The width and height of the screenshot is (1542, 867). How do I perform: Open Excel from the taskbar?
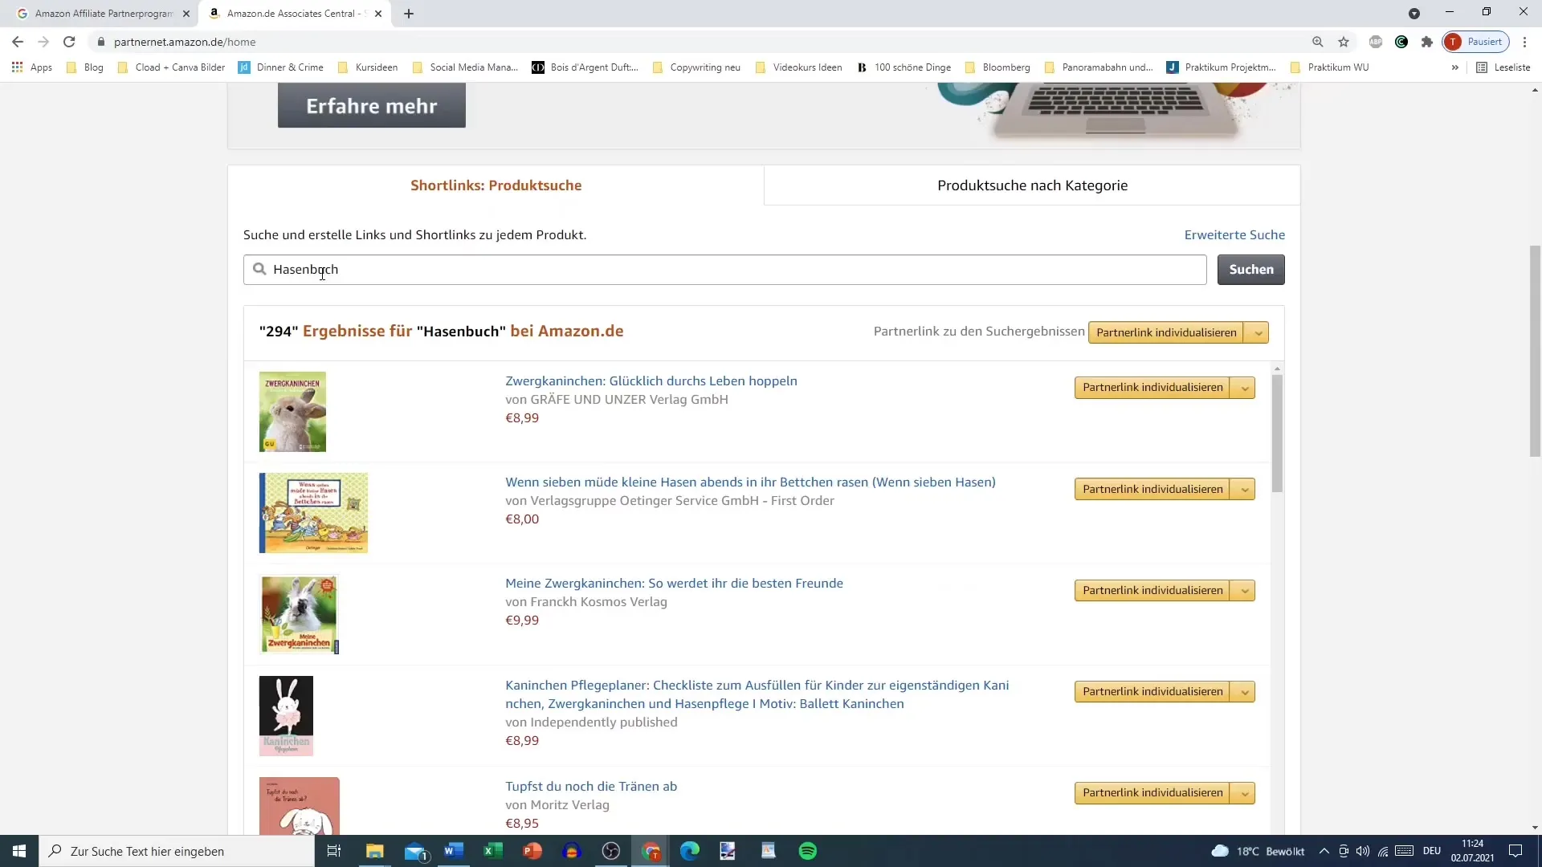click(x=493, y=851)
